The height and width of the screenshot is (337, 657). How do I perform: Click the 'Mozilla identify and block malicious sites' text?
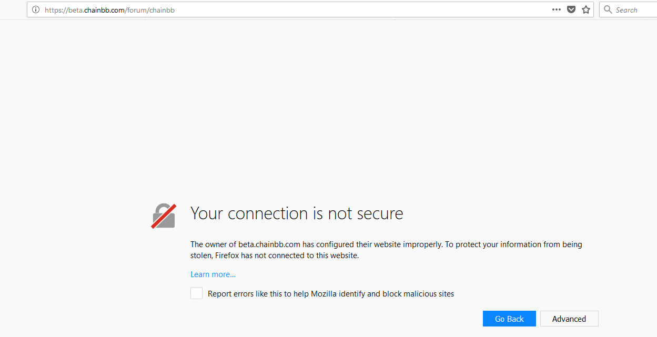point(382,294)
